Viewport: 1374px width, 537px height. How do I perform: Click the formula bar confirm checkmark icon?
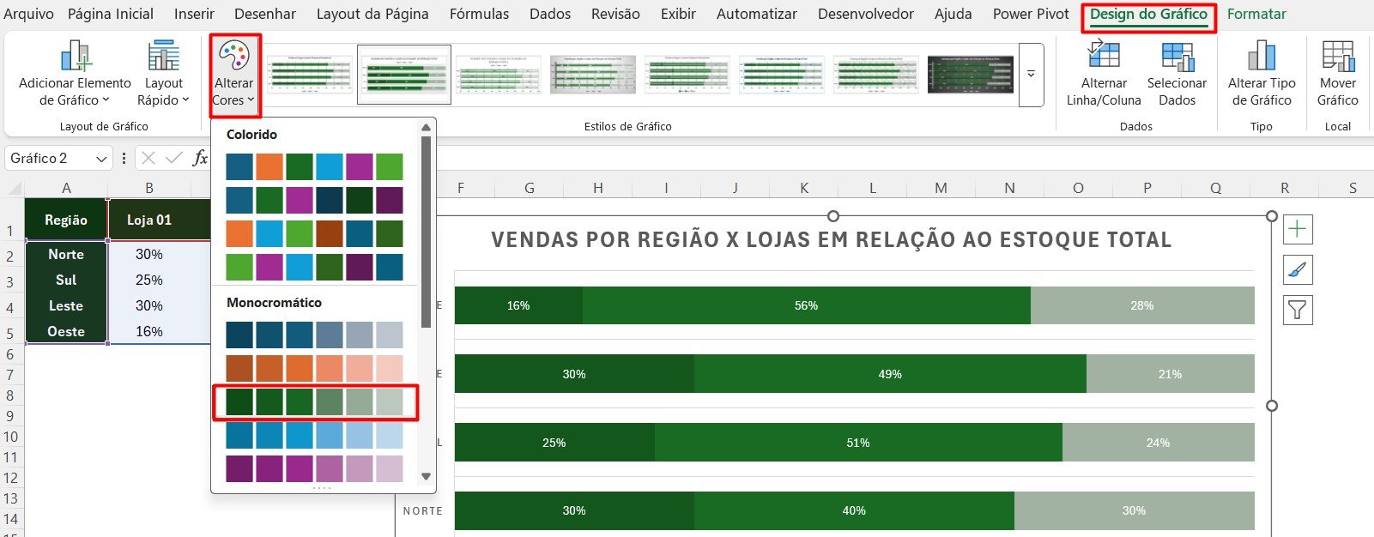pyautogui.click(x=174, y=158)
